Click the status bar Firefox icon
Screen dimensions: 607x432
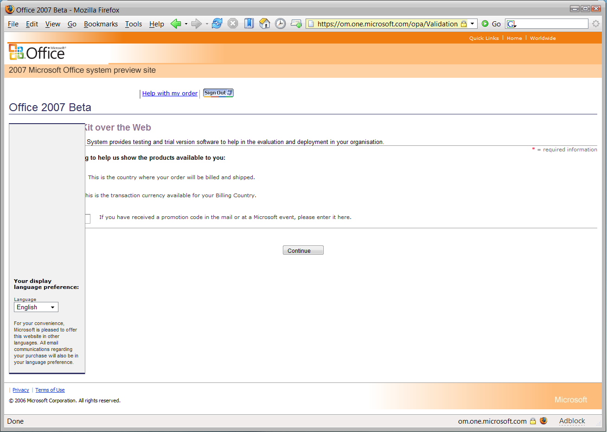[543, 421]
